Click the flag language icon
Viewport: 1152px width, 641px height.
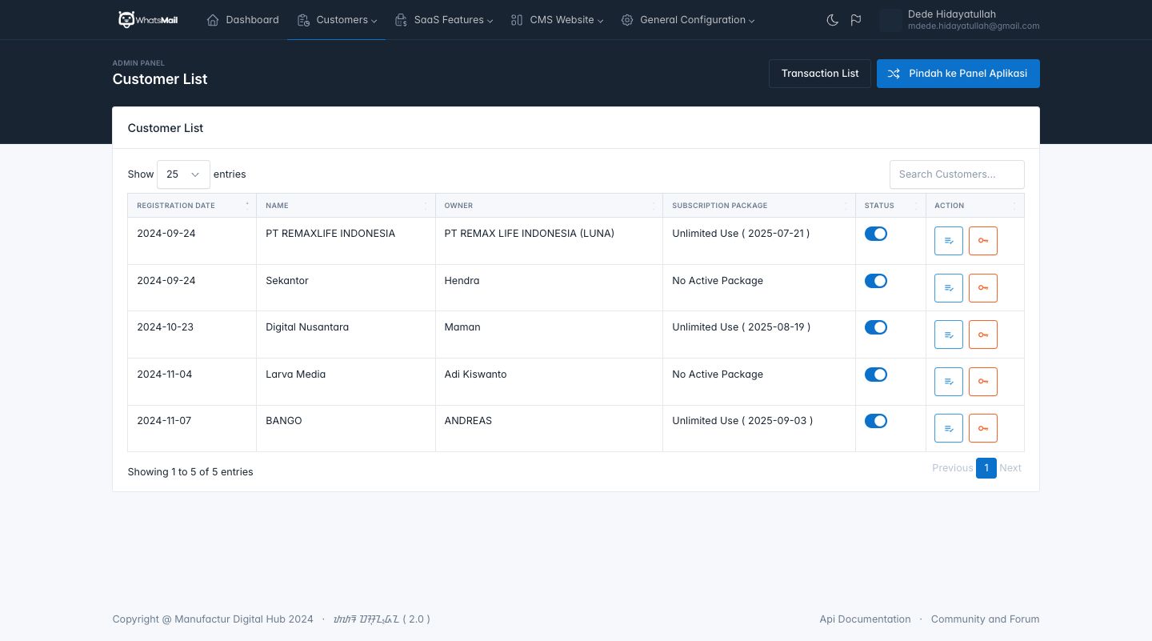click(856, 20)
